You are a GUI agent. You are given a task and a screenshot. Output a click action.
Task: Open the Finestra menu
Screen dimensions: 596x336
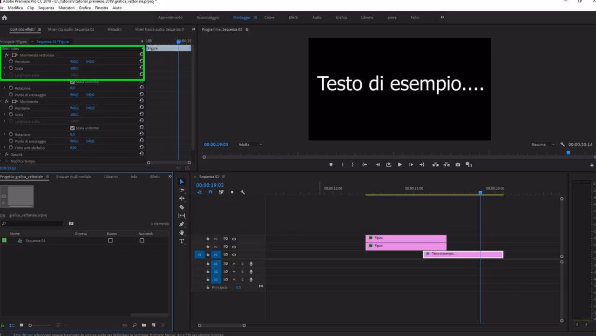(x=102, y=8)
